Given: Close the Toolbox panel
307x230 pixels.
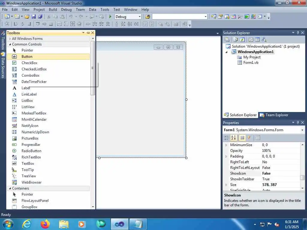Looking at the screenshot, I should [93, 33].
